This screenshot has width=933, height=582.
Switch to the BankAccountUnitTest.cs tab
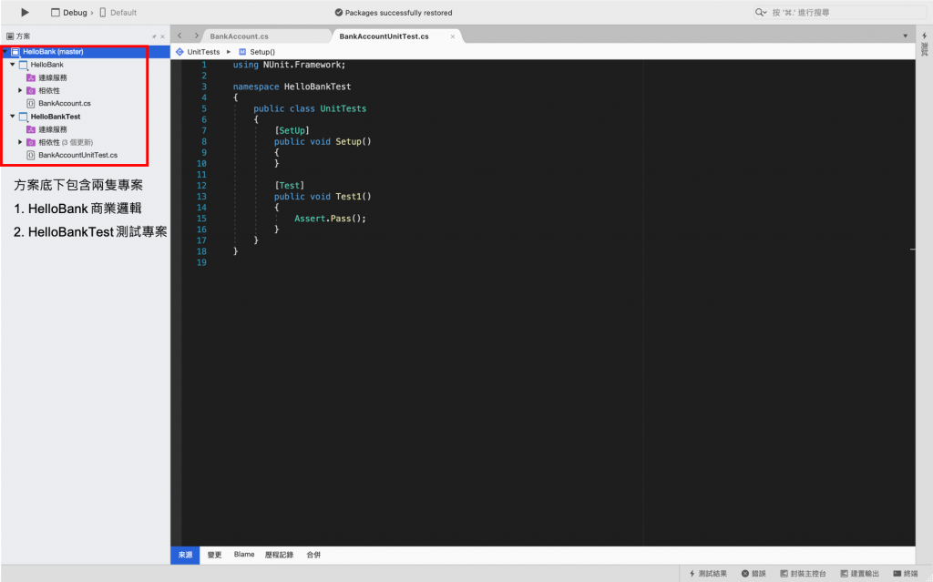point(384,36)
